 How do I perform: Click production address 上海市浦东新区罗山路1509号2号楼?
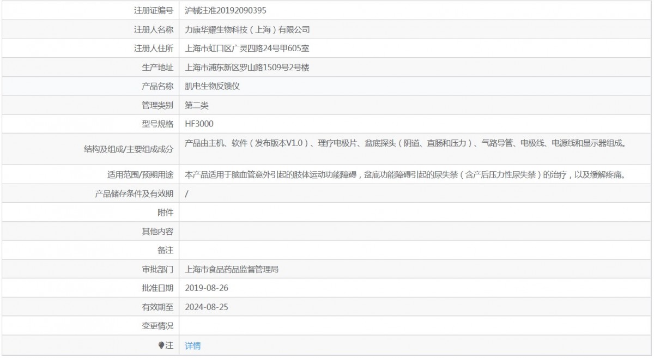248,68
